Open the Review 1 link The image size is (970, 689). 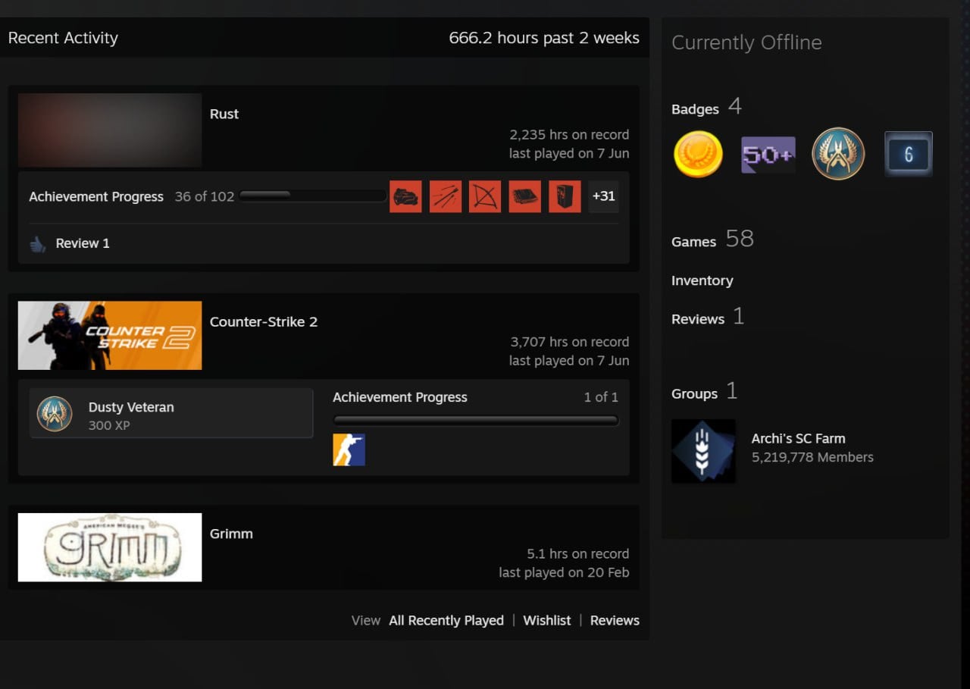83,243
